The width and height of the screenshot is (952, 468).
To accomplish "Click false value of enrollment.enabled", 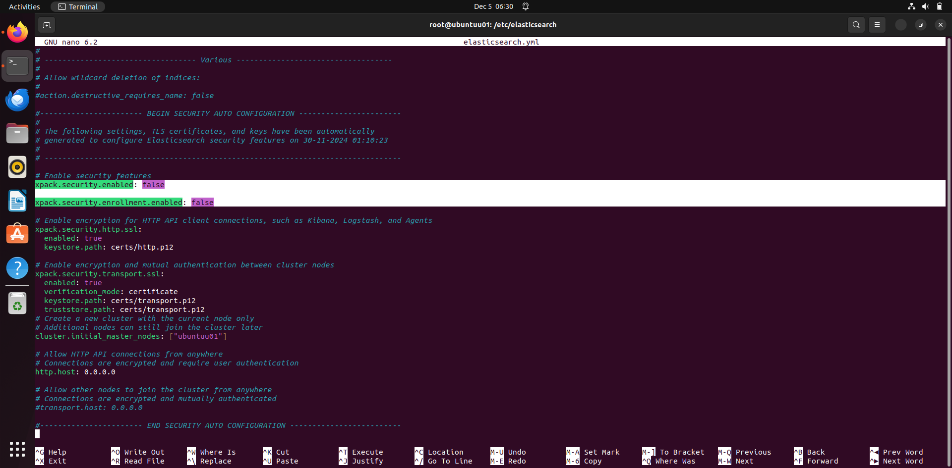I will tap(202, 203).
